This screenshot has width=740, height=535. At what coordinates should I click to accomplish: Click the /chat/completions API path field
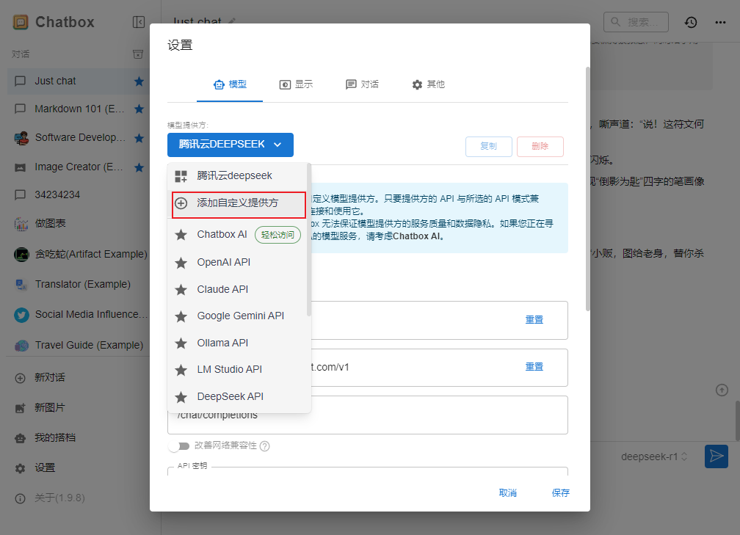click(368, 415)
